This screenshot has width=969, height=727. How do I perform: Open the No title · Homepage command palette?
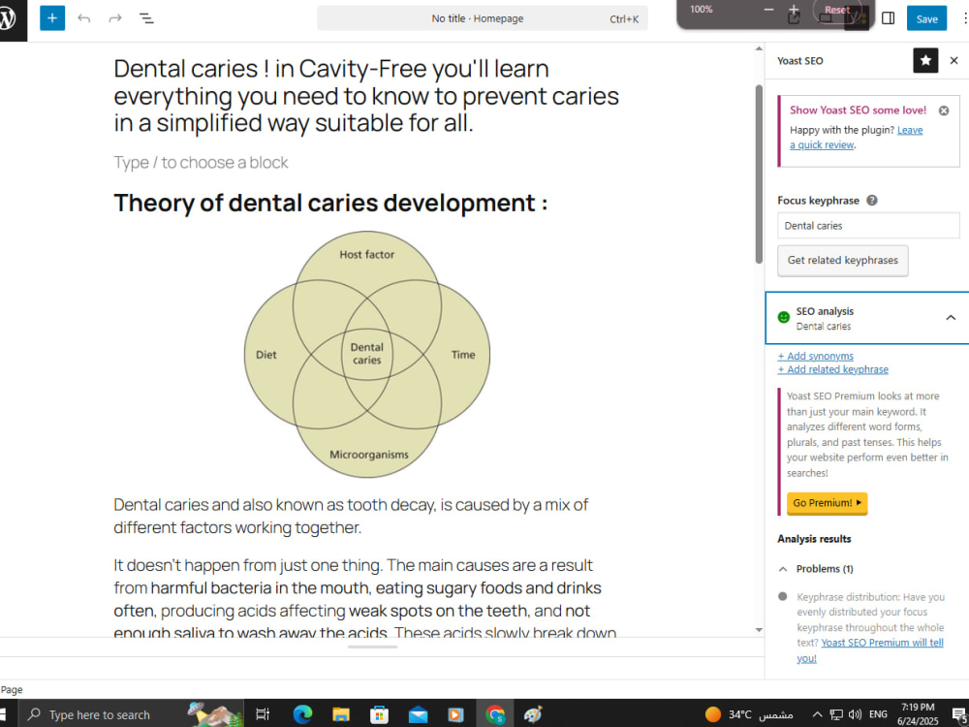tap(482, 18)
